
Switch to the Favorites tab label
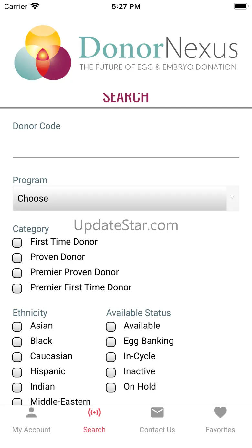pos(220,430)
